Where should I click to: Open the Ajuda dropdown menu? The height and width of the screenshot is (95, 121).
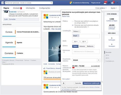[x=114, y=8]
